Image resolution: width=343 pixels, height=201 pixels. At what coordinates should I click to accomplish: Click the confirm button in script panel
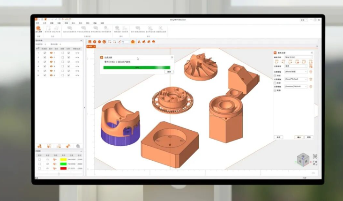pos(299,137)
